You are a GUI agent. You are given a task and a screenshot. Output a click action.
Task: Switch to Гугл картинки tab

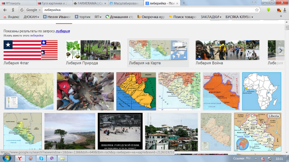pyautogui.click(x=54, y=3)
